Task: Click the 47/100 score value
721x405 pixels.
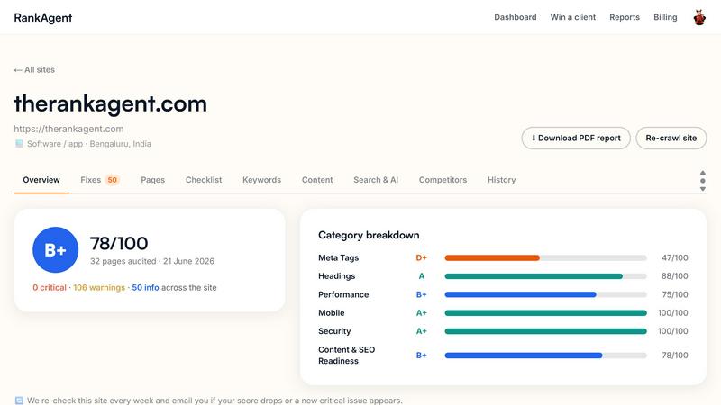Action: 674,257
